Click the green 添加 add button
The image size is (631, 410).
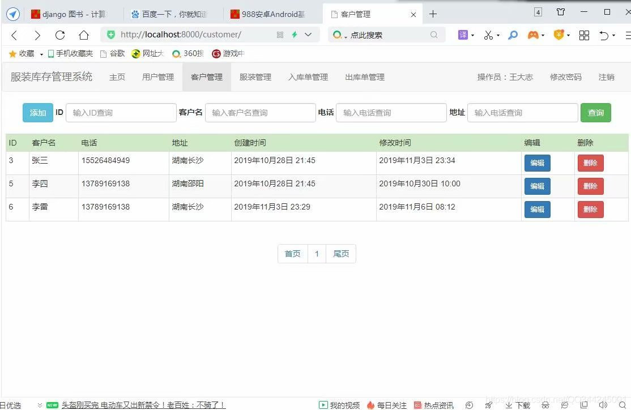(37, 113)
